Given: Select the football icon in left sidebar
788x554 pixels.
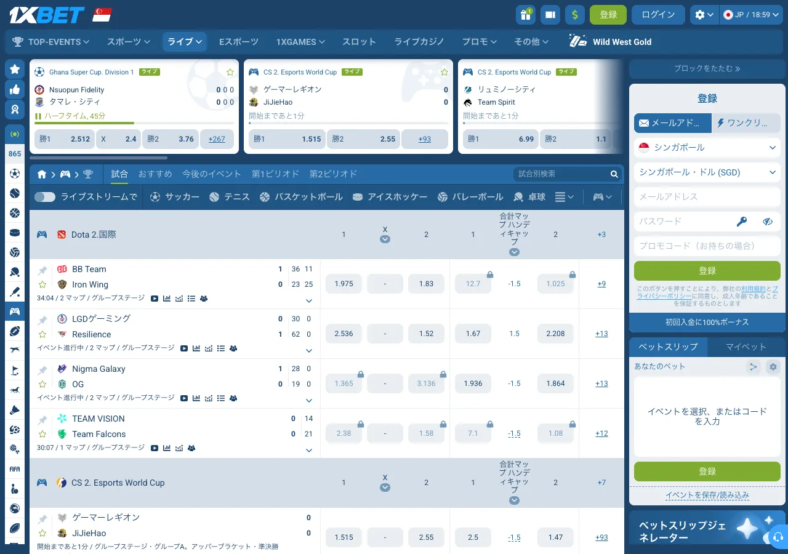Looking at the screenshot, I should (15, 174).
